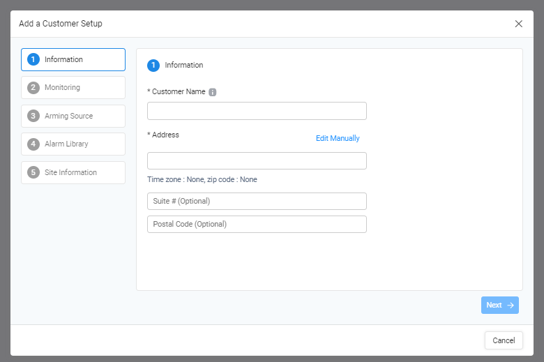Open the Monitoring step
Screen dimensions: 544x362
click(x=73, y=87)
